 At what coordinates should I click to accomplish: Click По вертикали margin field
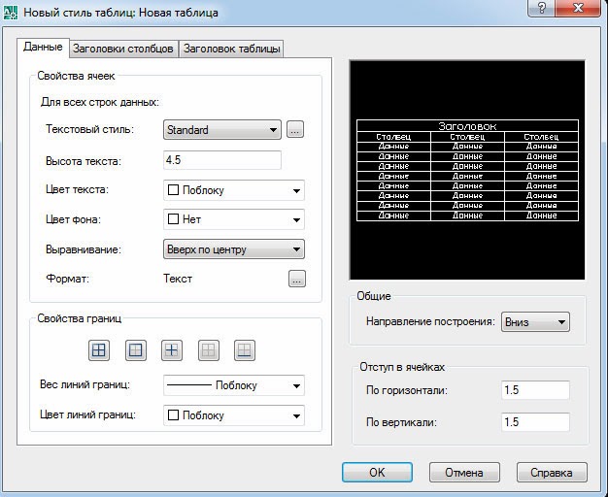click(x=535, y=422)
